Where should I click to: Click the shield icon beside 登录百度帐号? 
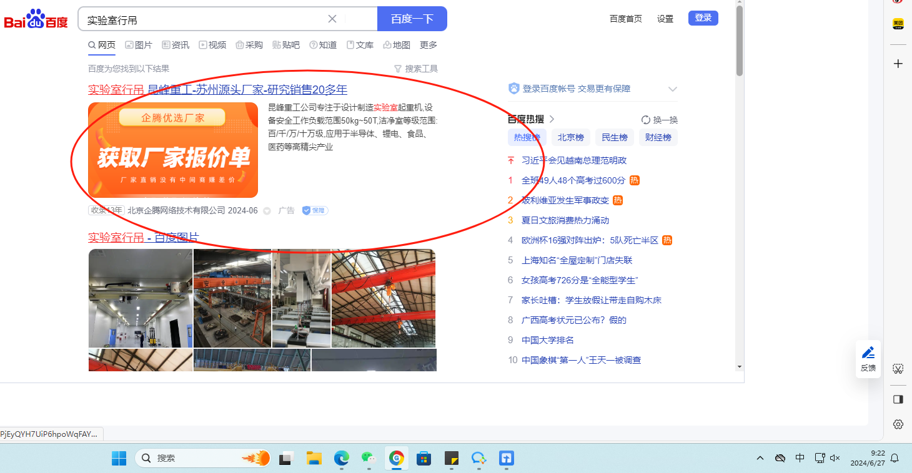coord(514,89)
